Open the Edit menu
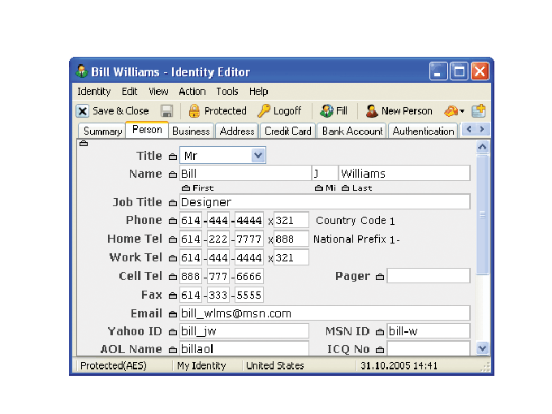 click(130, 92)
